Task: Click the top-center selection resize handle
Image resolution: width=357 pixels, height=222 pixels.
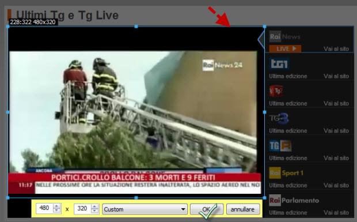Action: point(136,27)
